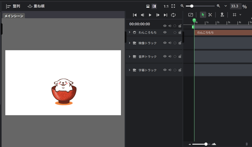Select the メインシーン tab
Image resolution: width=252 pixels, height=147 pixels.
pyautogui.click(x=14, y=16)
